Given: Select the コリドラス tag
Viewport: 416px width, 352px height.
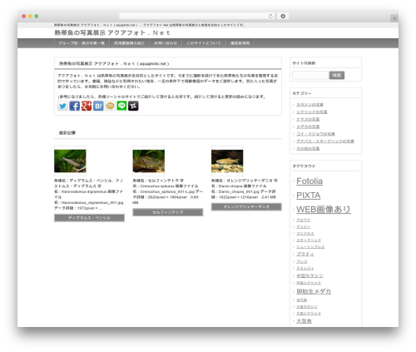Looking at the screenshot, I should coord(305,234).
